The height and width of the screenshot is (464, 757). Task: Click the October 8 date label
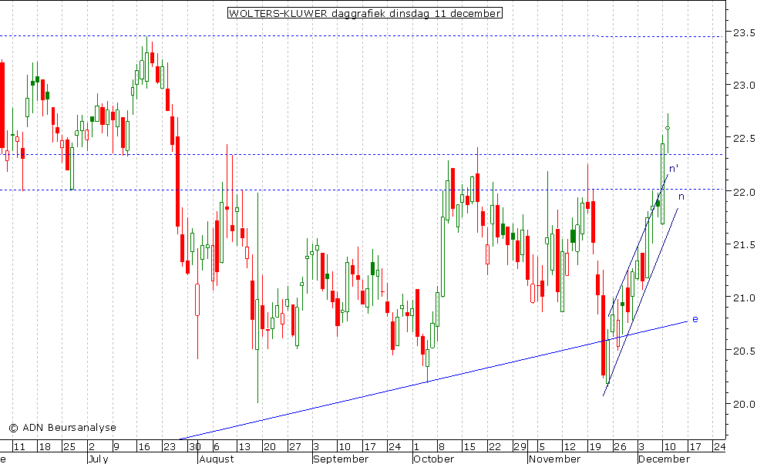point(441,446)
